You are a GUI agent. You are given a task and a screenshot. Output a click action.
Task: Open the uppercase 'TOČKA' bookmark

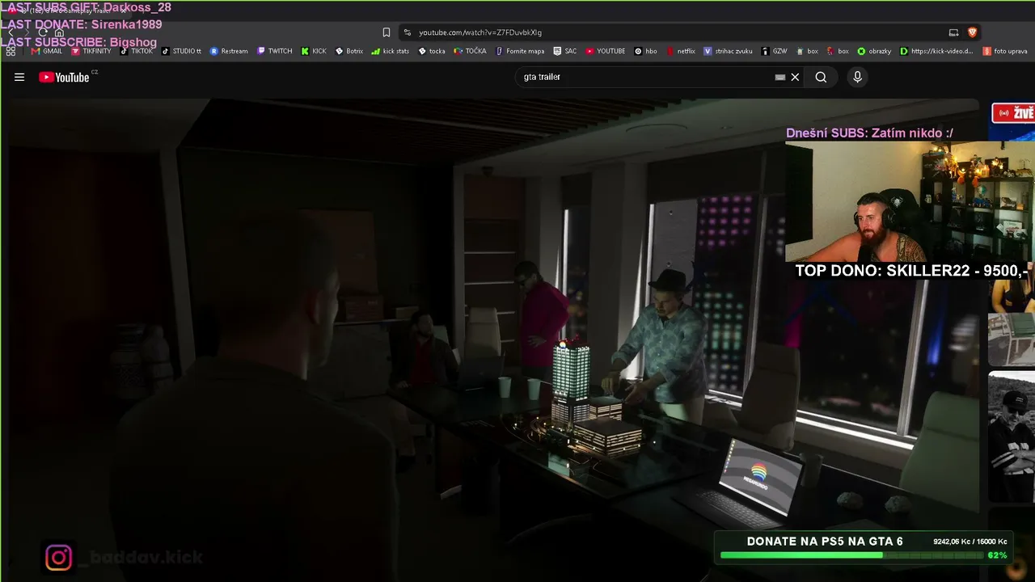coord(471,51)
